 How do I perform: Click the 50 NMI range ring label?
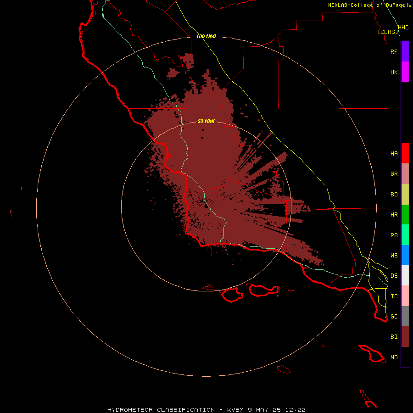206,121
